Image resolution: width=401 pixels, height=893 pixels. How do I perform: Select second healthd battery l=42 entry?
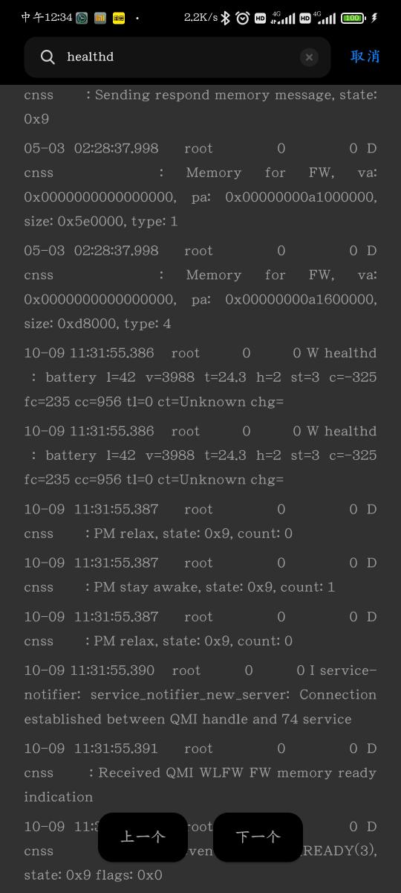200,455
